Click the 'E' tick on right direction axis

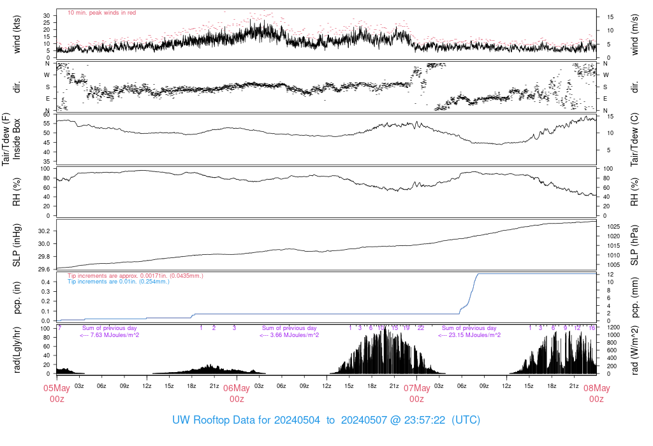tap(606, 99)
